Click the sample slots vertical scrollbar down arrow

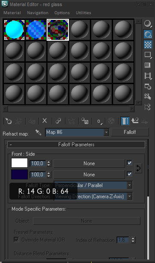pyautogui.click(x=138, y=103)
